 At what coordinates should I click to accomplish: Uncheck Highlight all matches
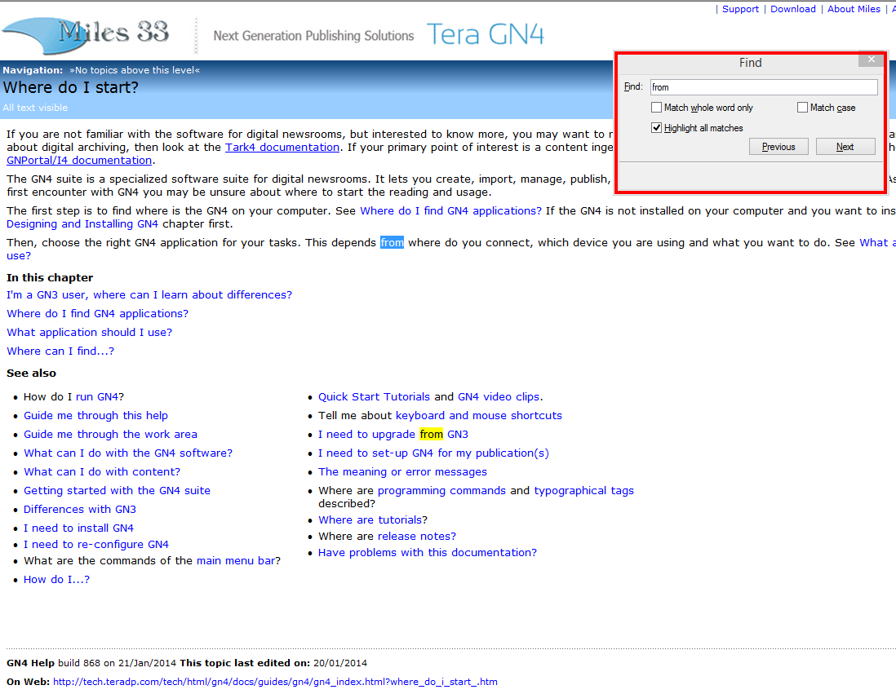tap(657, 127)
